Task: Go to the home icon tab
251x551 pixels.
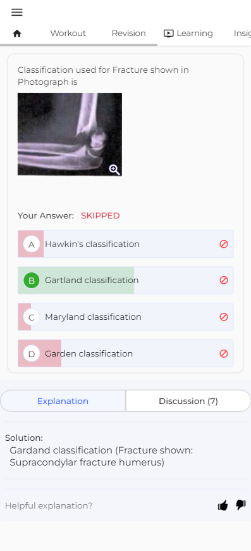Action: [x=17, y=34]
